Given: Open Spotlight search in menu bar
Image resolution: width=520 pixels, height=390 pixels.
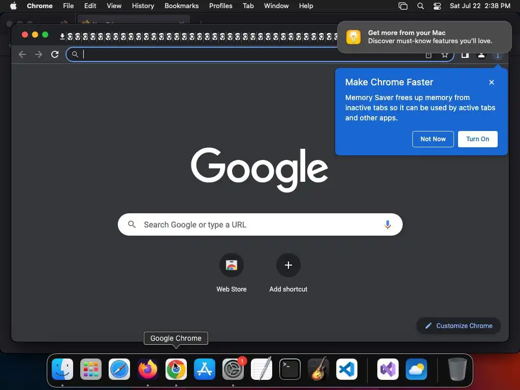Looking at the screenshot, I should pos(420,6).
